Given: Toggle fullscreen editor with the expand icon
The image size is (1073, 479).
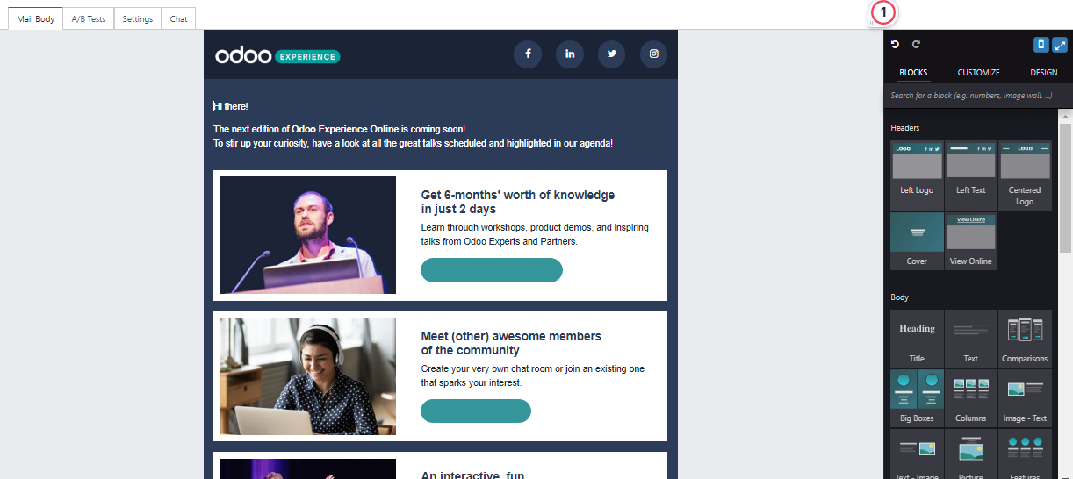Looking at the screenshot, I should [1060, 45].
